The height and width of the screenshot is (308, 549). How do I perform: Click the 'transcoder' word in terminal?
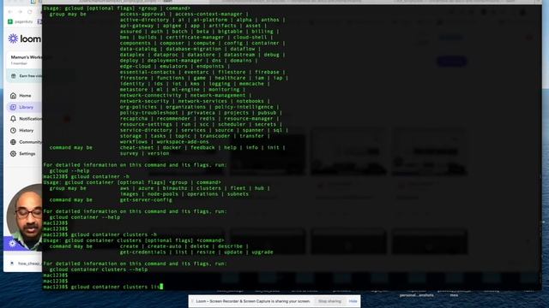click(215, 136)
